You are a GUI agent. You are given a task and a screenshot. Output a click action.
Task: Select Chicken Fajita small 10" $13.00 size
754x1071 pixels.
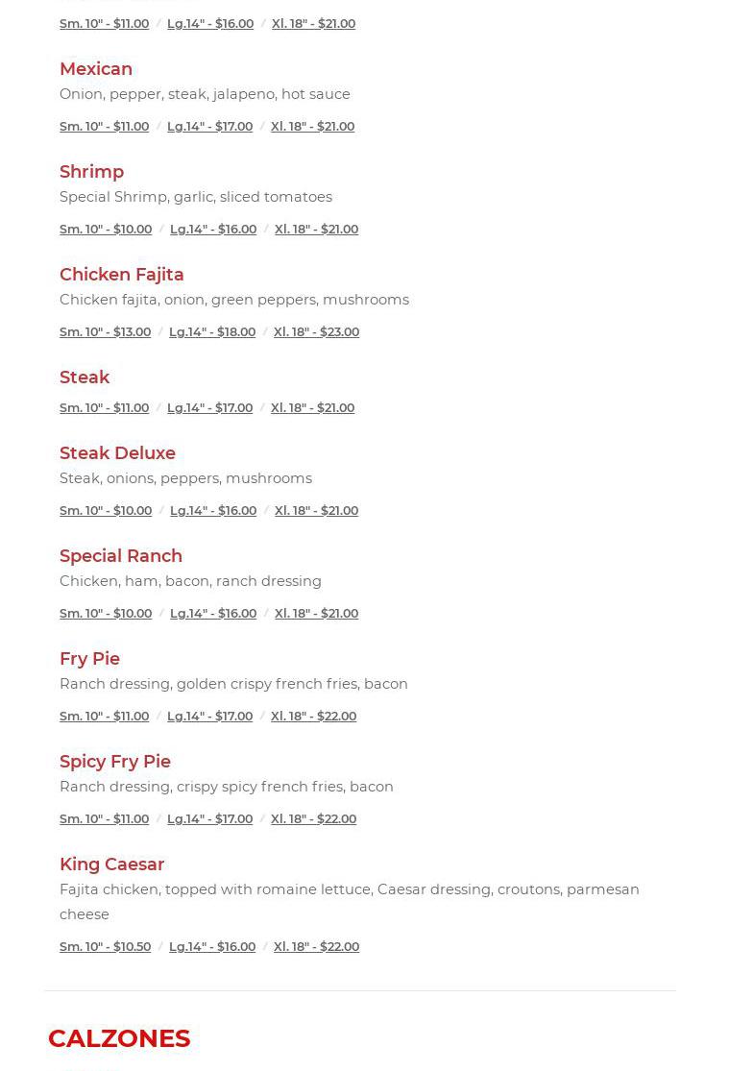tap(105, 331)
